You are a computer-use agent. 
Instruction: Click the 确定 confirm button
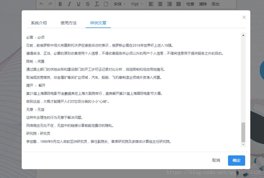pos(236,160)
